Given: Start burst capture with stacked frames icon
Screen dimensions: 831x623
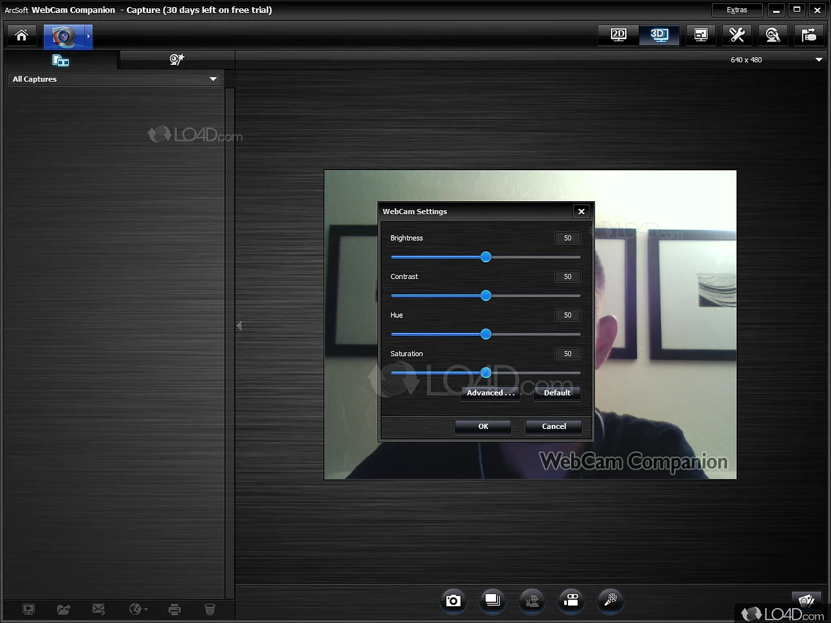Looking at the screenshot, I should tap(493, 600).
